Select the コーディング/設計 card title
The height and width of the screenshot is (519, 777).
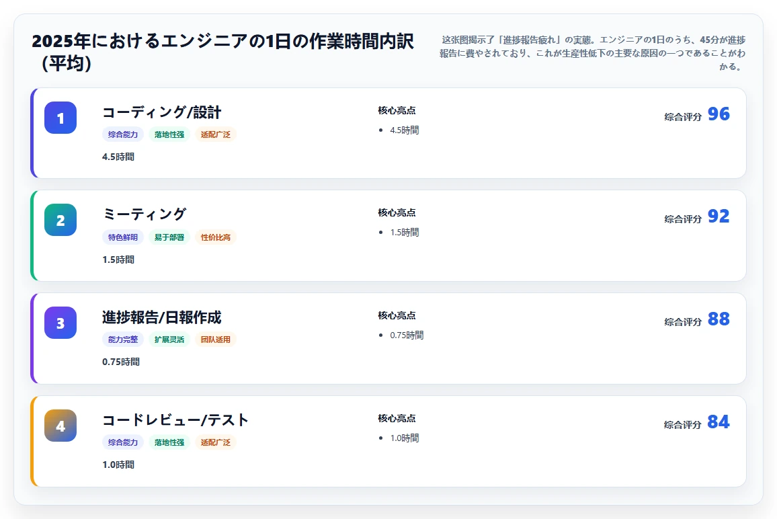(x=161, y=112)
